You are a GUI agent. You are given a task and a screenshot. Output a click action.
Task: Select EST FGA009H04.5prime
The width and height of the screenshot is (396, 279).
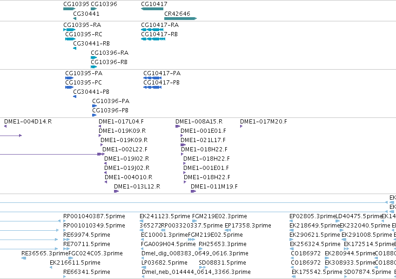168,245
